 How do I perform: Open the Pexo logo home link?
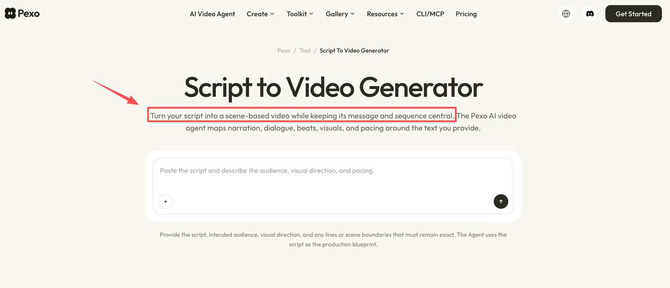[22, 14]
